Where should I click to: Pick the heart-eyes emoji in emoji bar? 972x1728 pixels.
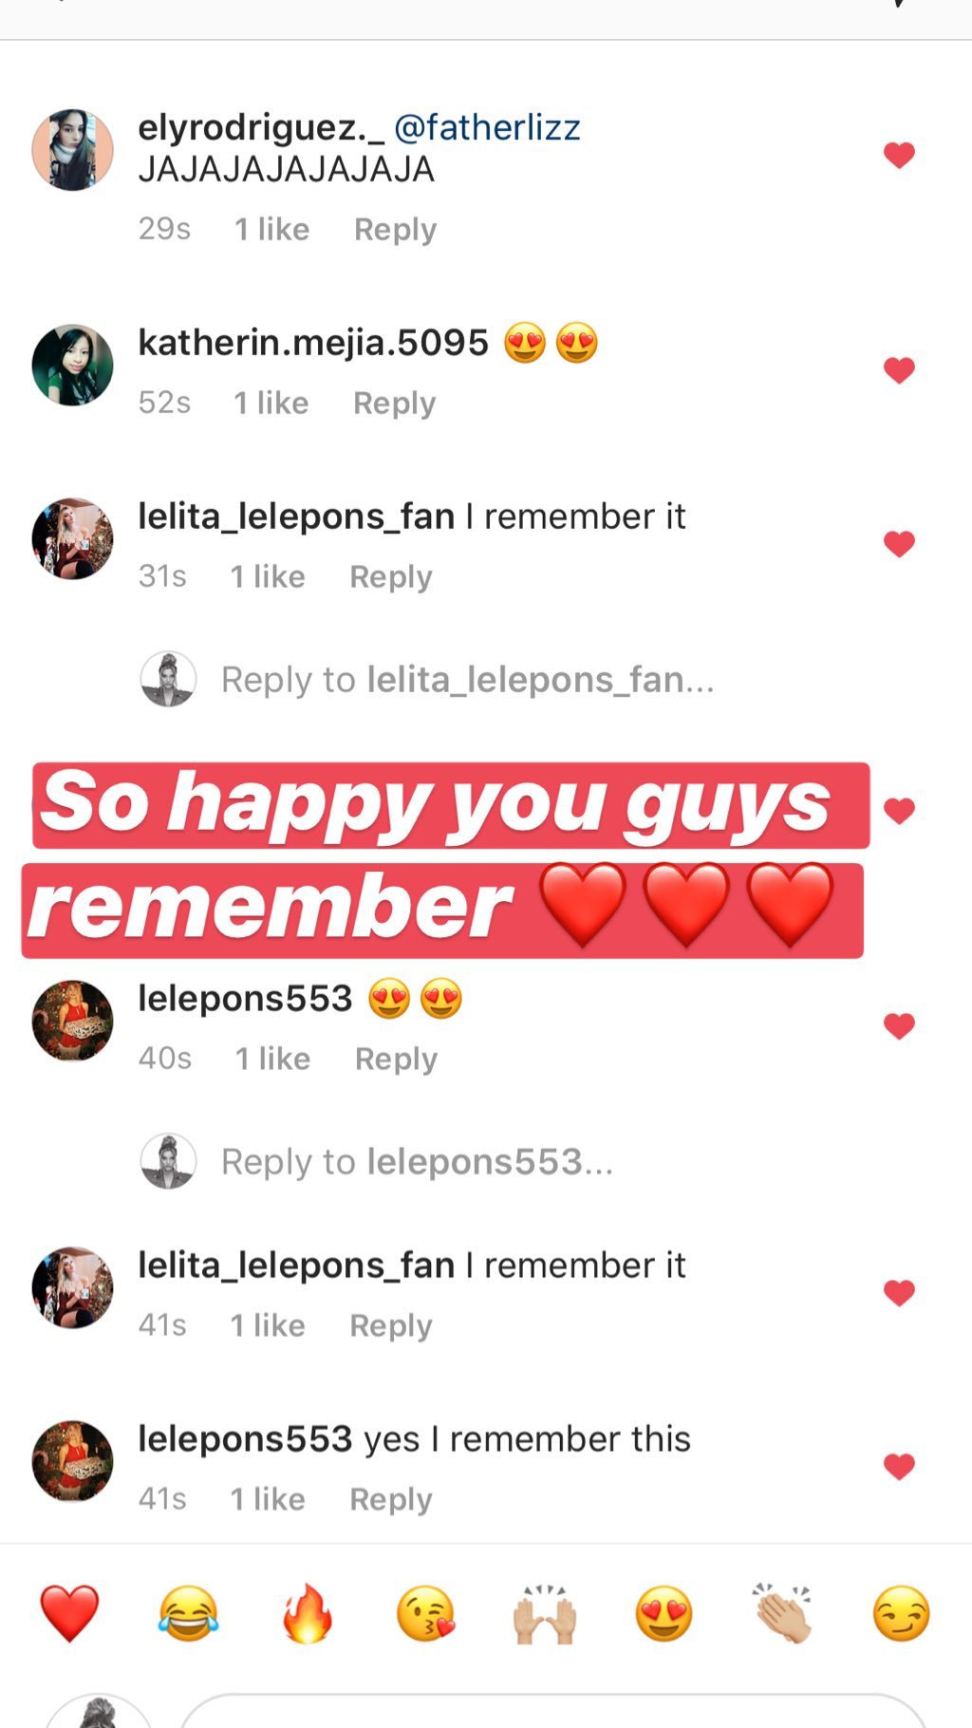coord(664,1613)
